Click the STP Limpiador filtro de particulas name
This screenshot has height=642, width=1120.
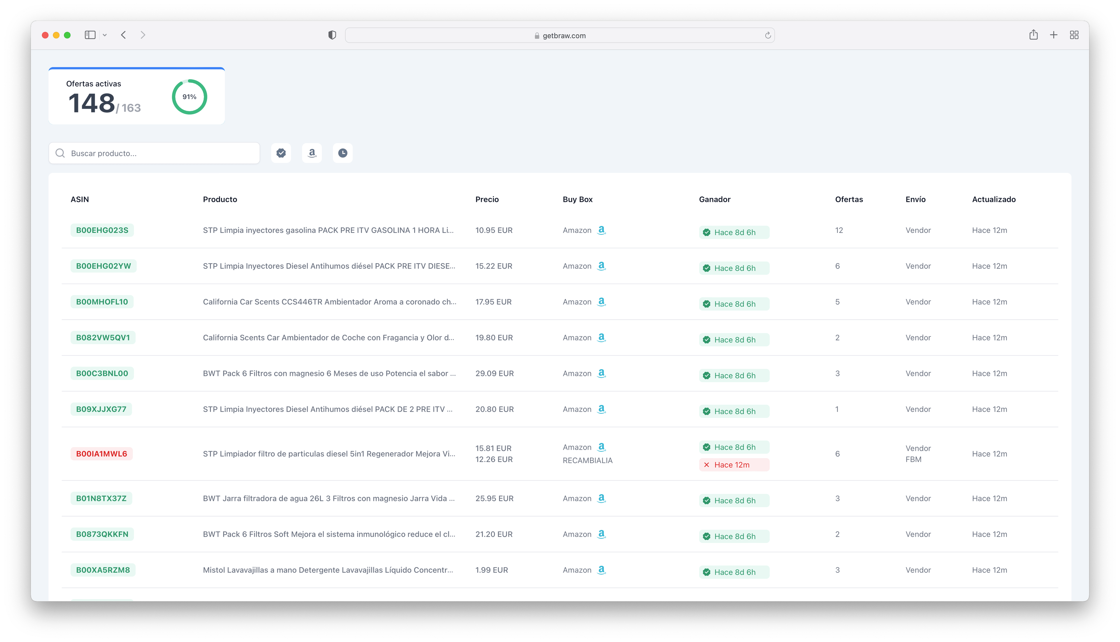(329, 454)
